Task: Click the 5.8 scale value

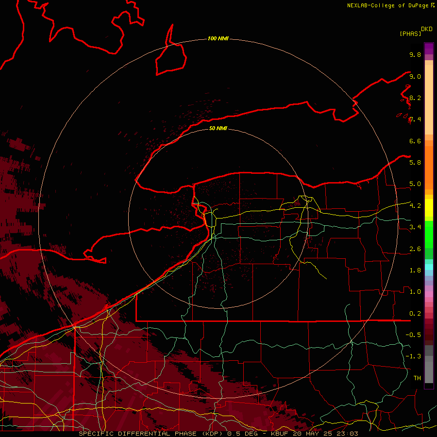Action: pyautogui.click(x=415, y=163)
